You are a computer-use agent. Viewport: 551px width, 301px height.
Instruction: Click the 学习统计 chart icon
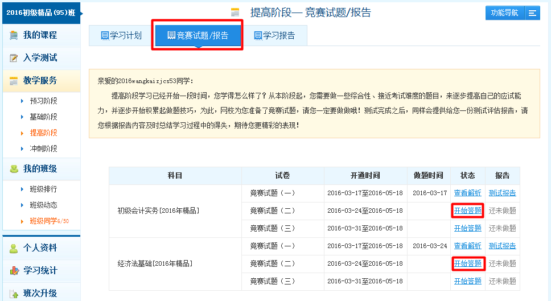coord(14,271)
